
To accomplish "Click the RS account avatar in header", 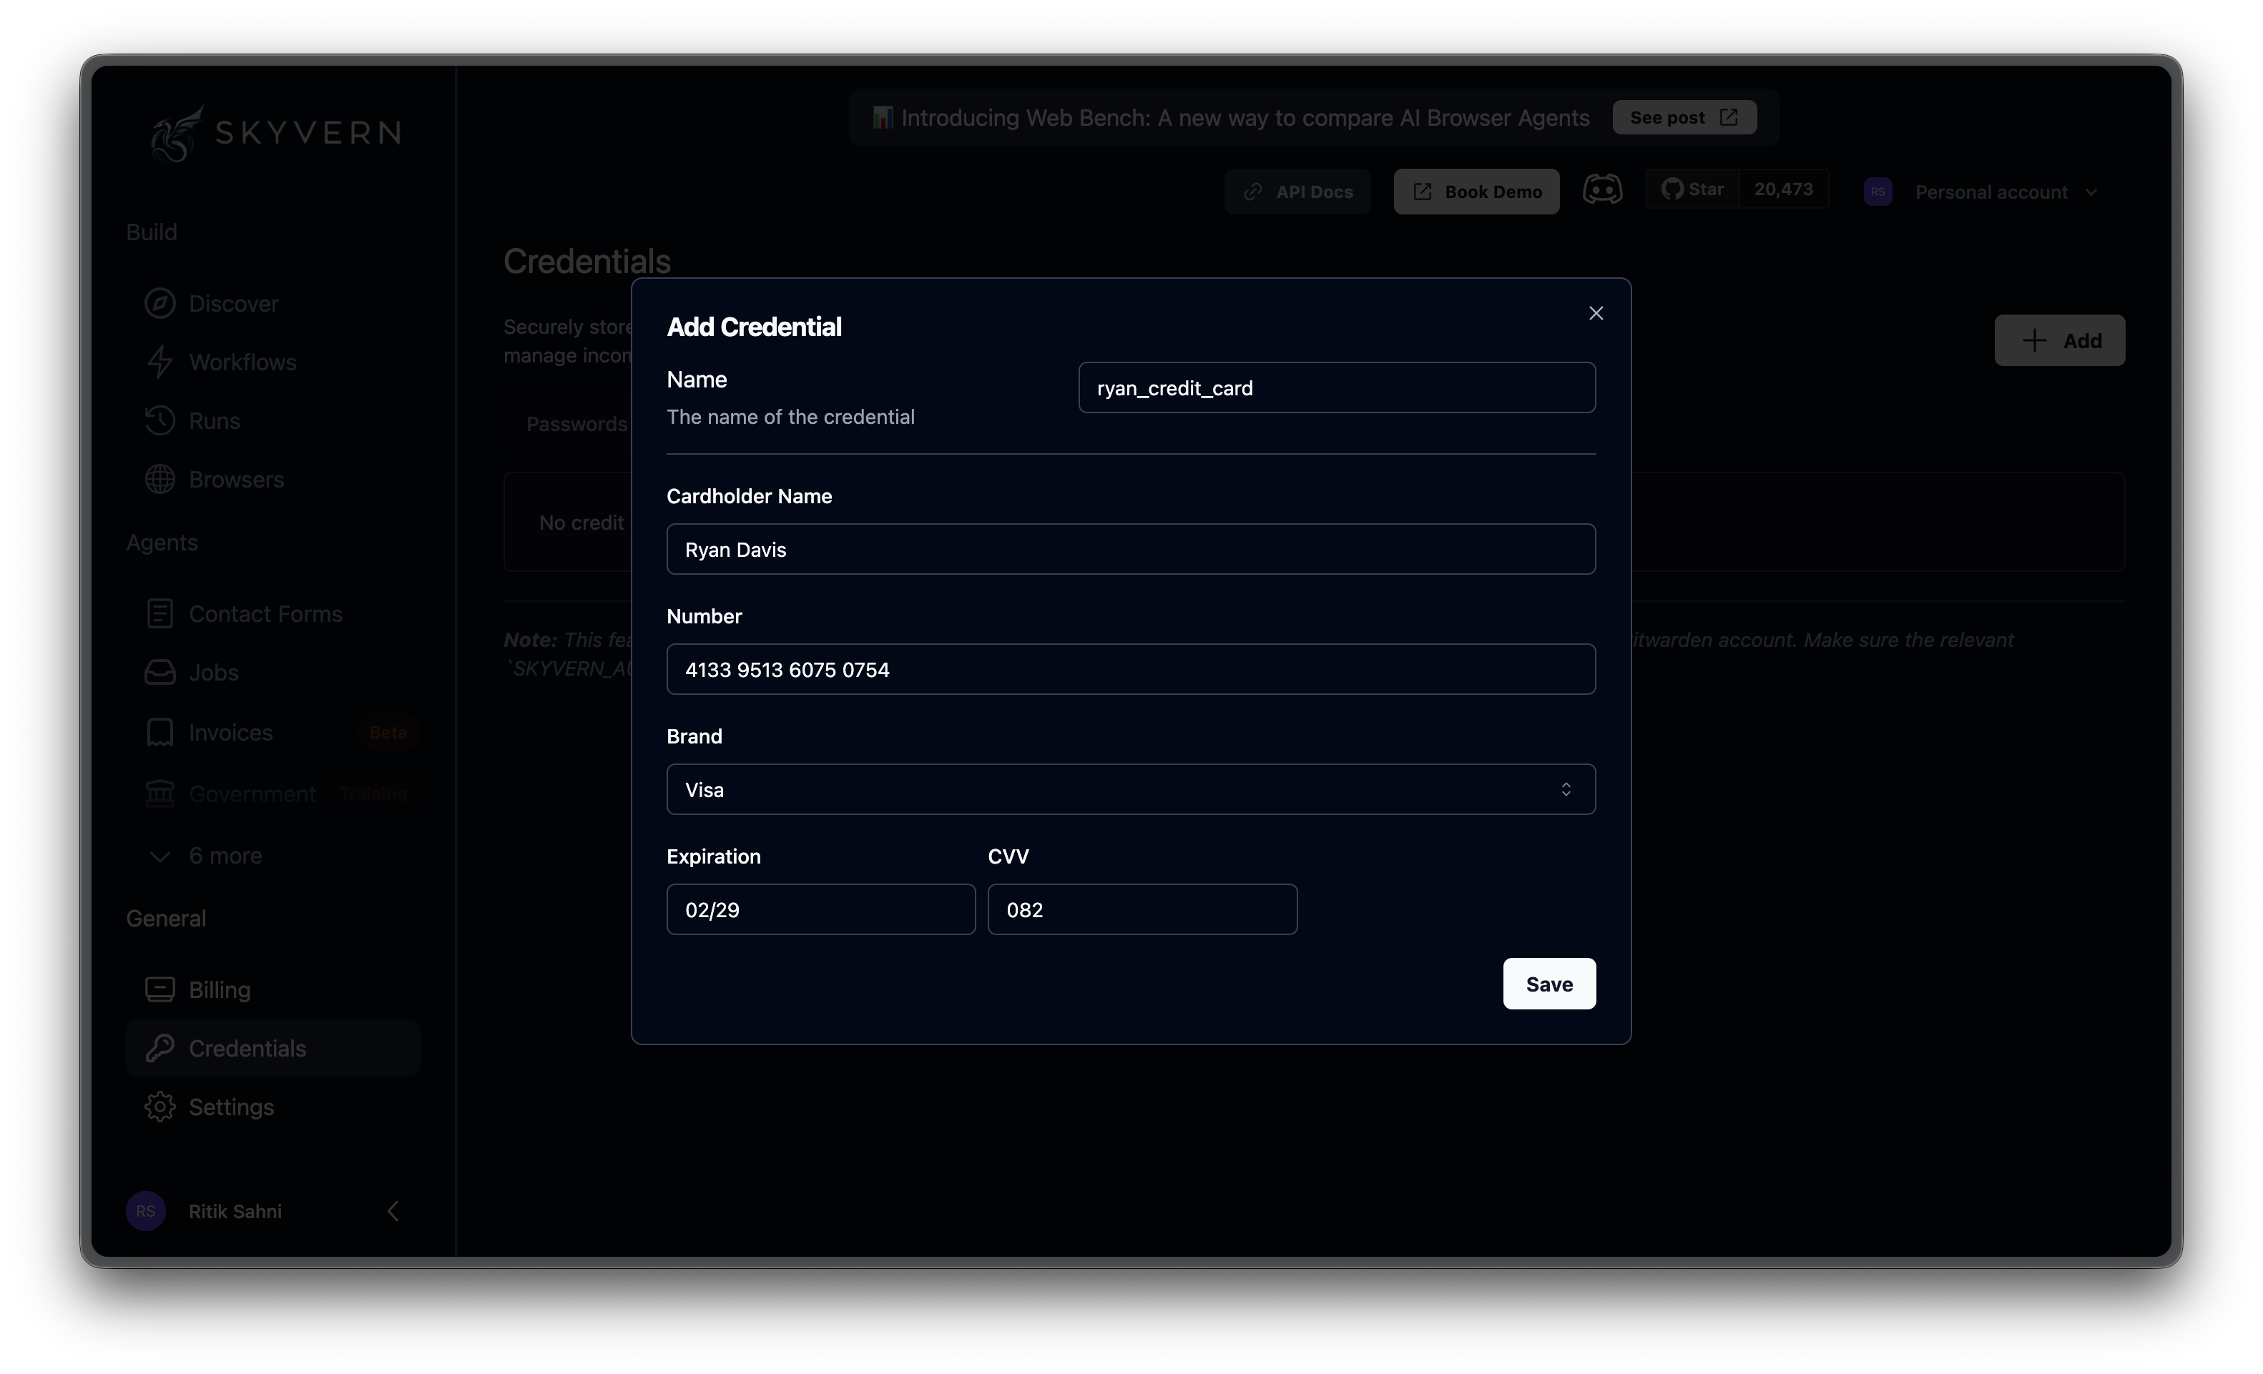I will tap(1877, 192).
